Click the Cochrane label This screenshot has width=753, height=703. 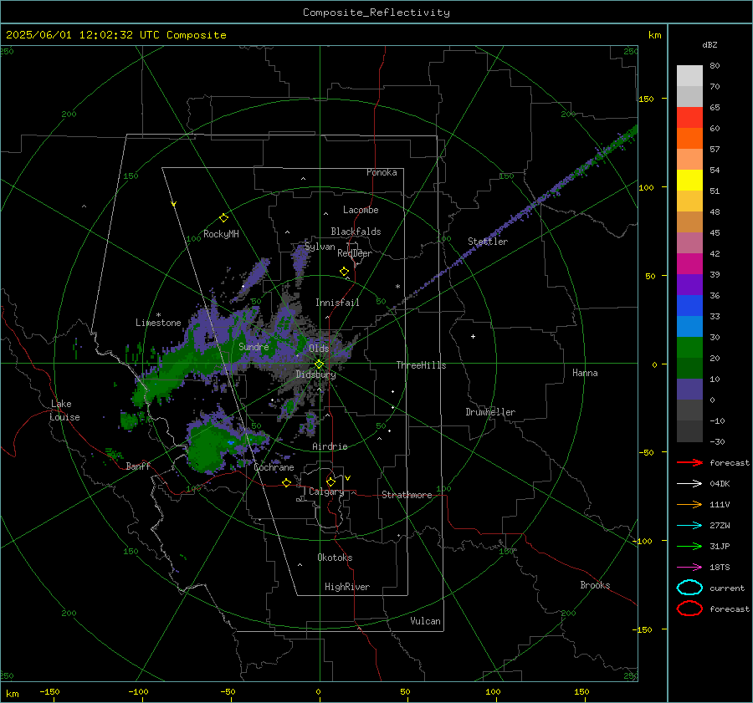tap(274, 467)
